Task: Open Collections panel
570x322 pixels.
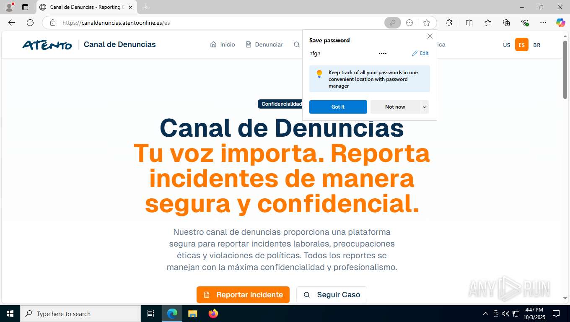Action: [506, 23]
